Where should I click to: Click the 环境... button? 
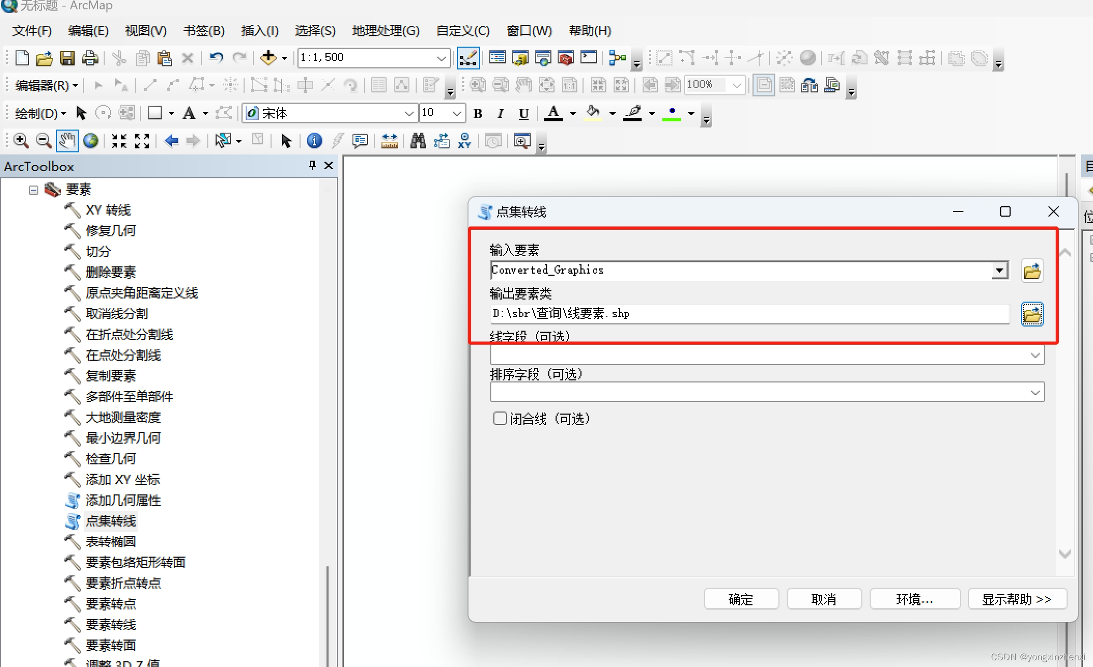pyautogui.click(x=914, y=599)
